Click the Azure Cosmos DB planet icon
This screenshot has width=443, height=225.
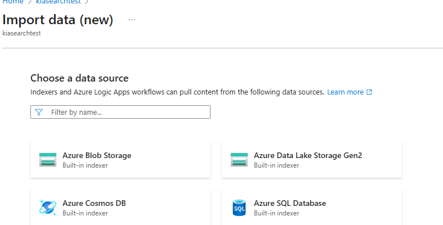point(48,208)
